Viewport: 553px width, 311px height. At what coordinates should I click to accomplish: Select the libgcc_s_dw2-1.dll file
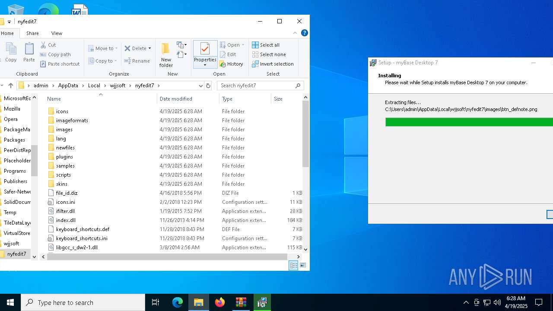click(175, 248)
